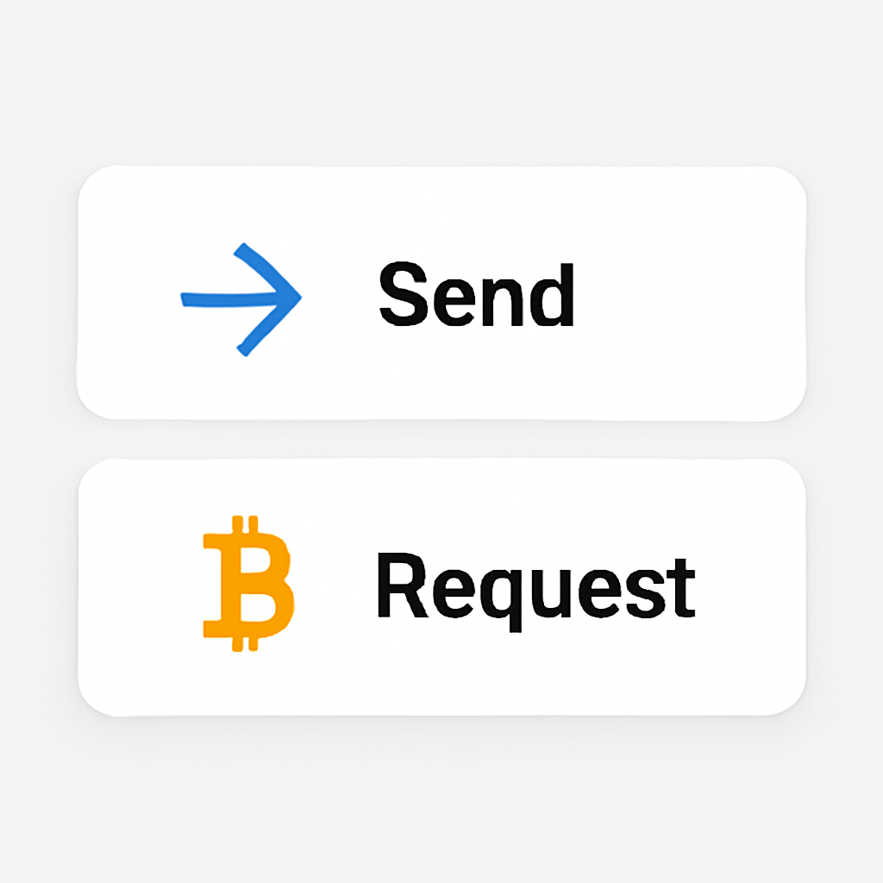Image resolution: width=883 pixels, height=883 pixels.
Task: Select the Request menu entry
Action: [x=441, y=587]
